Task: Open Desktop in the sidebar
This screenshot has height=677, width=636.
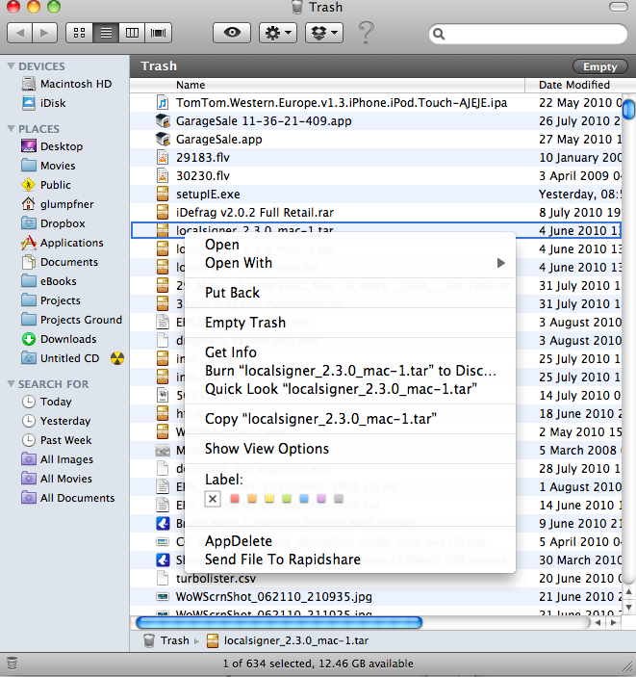Action: (52, 146)
